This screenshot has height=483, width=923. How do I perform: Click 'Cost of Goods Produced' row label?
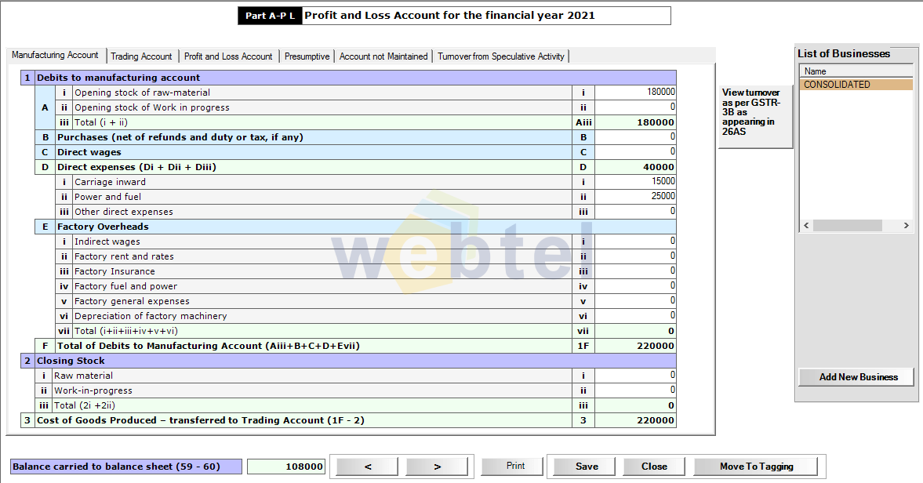coord(201,420)
